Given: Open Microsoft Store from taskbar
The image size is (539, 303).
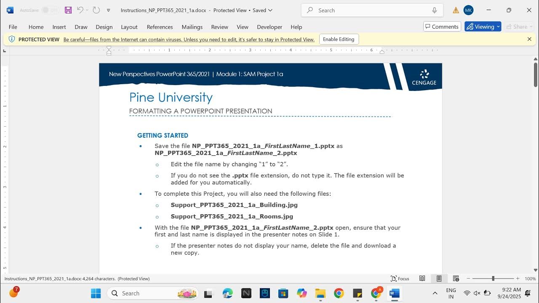Looking at the screenshot, I should 283,293.
